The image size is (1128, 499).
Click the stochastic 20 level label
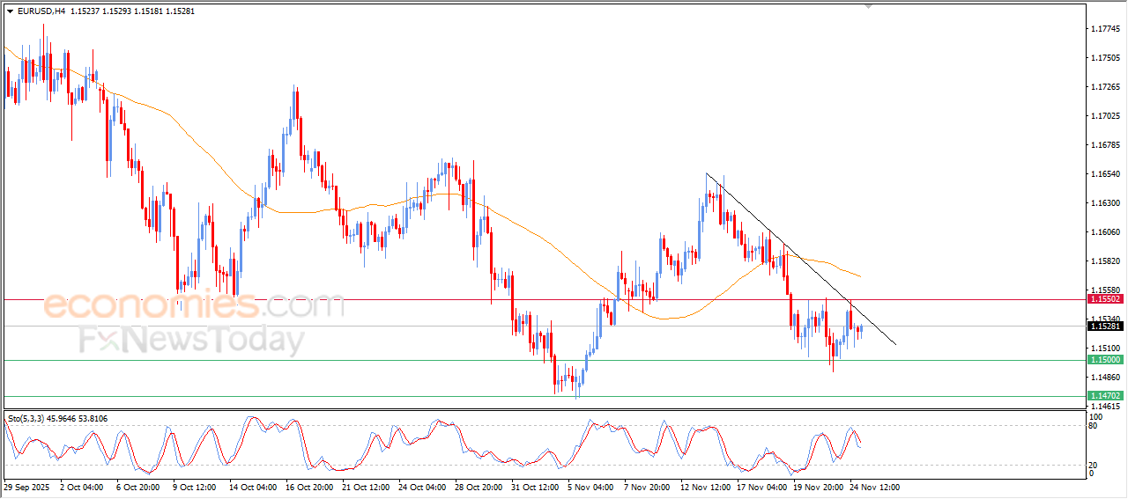1094,465
